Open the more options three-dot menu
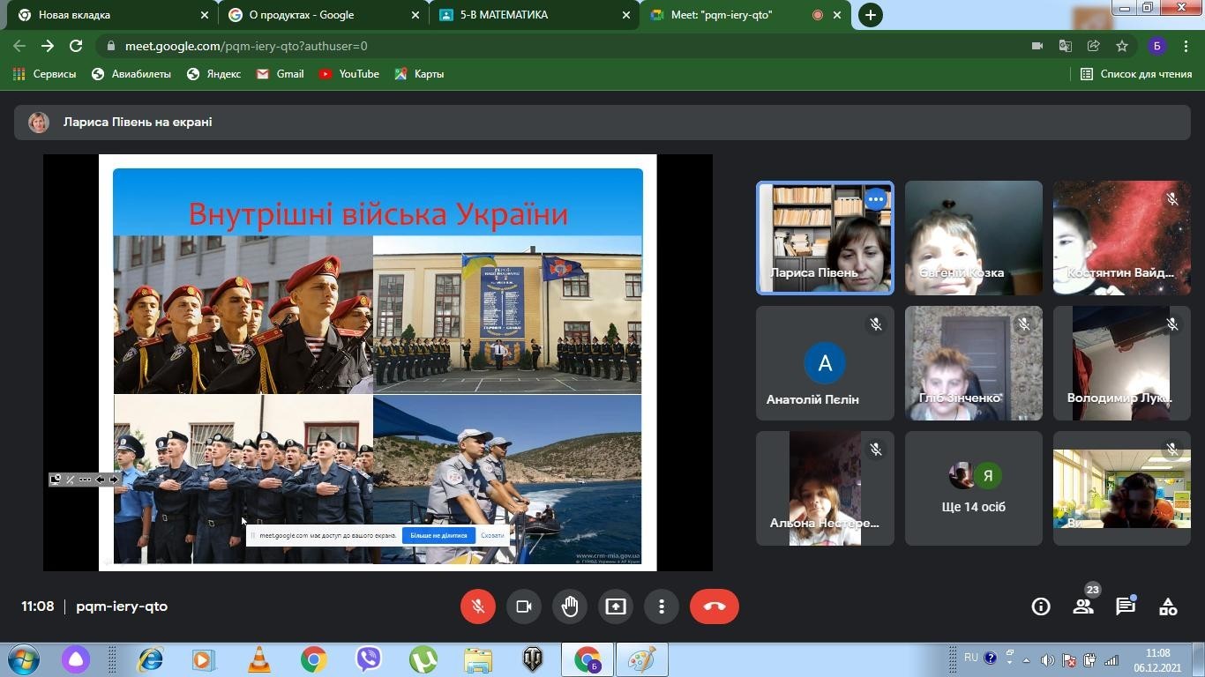Viewport: 1205px width, 677px height. pos(662,606)
